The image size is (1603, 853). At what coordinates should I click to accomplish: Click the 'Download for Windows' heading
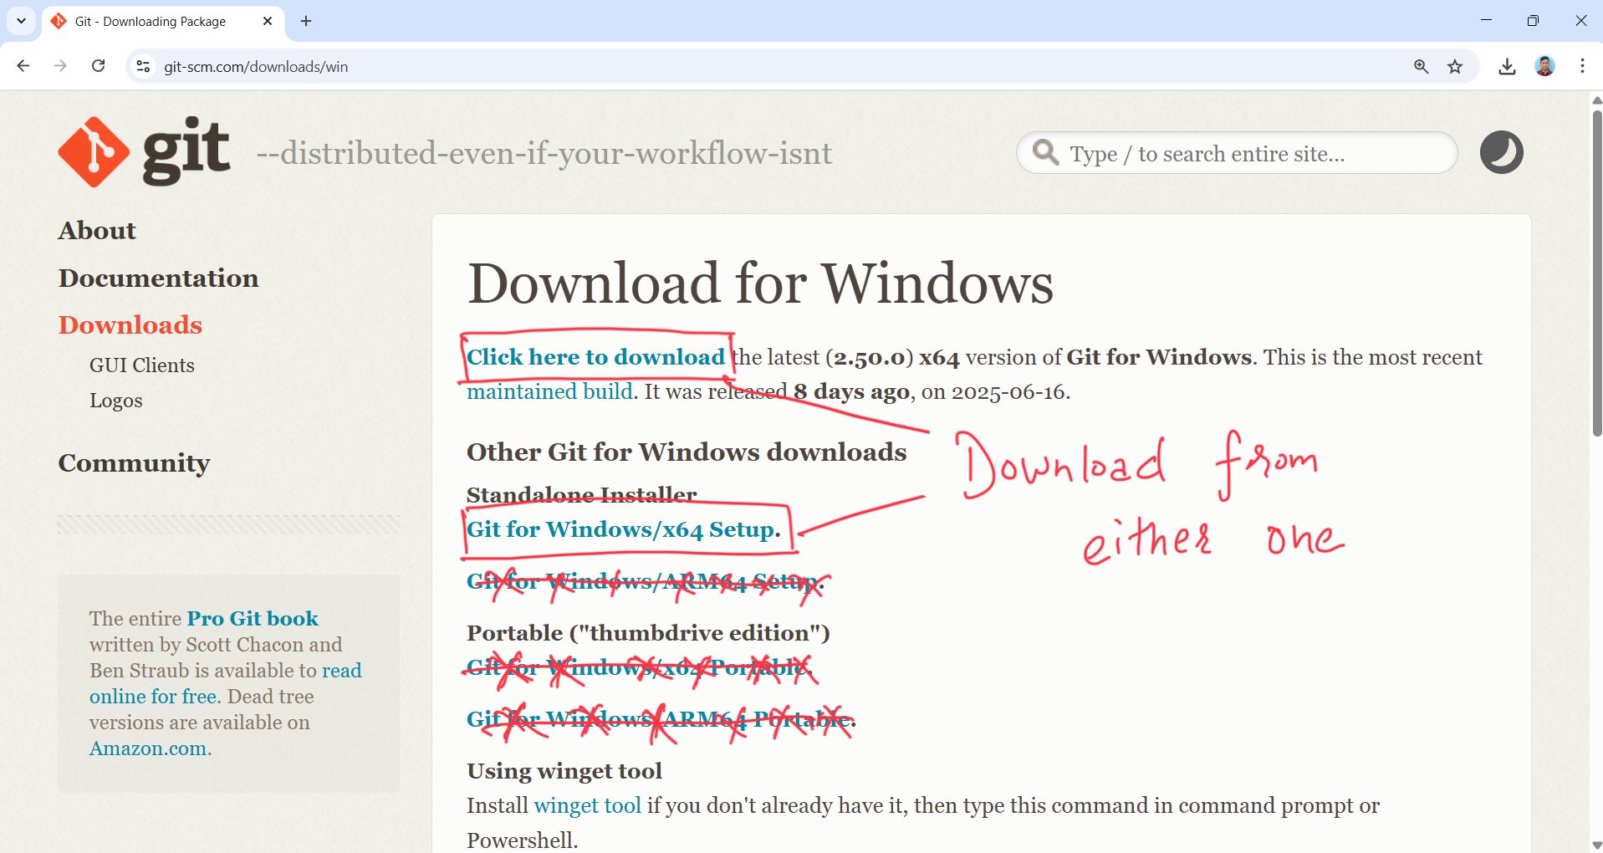[x=760, y=283]
